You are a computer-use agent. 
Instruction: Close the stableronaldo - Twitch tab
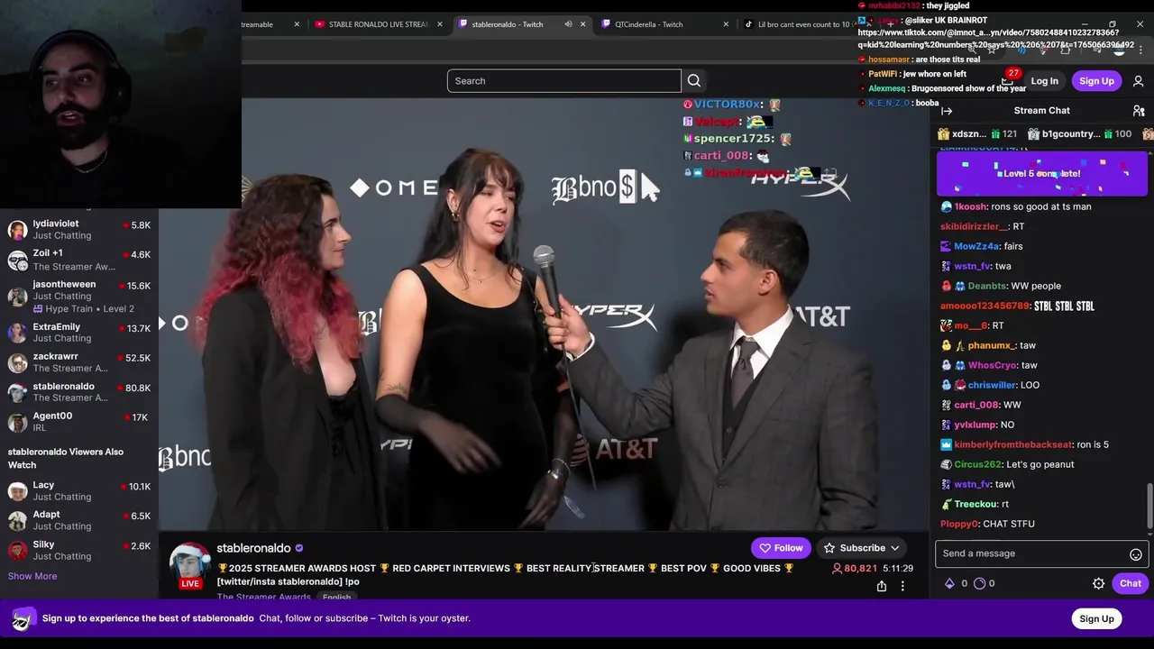tap(582, 24)
